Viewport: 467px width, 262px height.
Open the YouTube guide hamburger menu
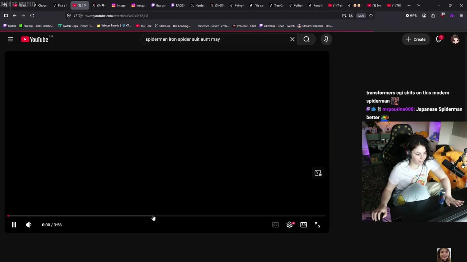click(x=11, y=39)
